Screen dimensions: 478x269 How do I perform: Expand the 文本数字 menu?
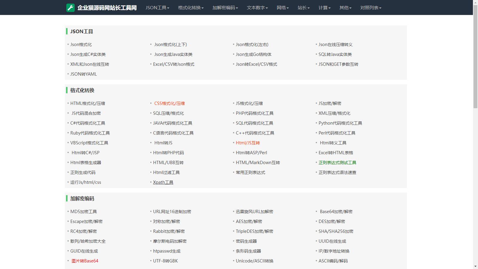coord(257,8)
